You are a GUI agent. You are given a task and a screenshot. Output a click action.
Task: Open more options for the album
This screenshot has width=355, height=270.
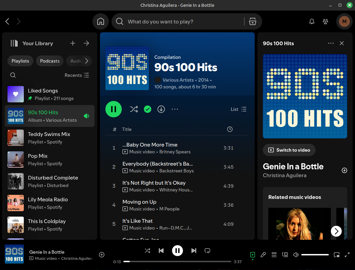click(174, 109)
